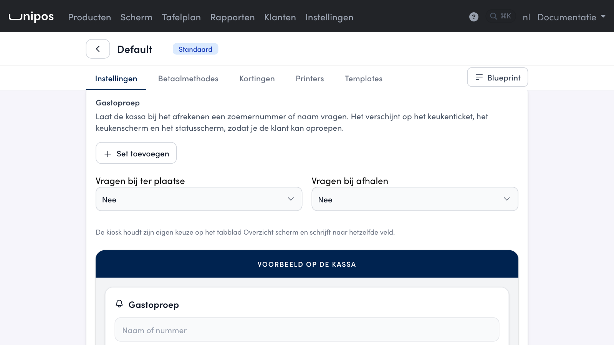Click the VOORBEELD OP DE KASSA header

[x=307, y=264]
